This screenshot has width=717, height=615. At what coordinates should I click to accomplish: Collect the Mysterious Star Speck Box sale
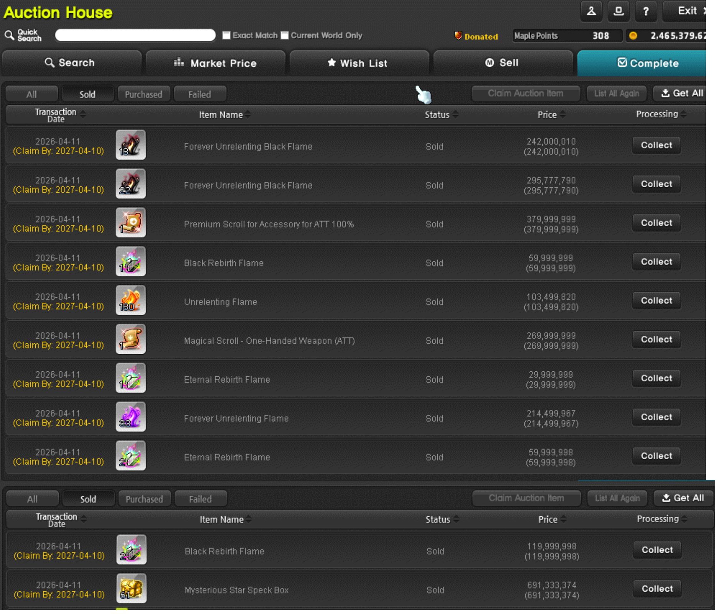[657, 589]
